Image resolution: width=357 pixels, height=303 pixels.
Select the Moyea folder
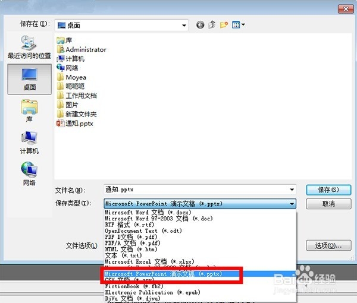coord(71,77)
